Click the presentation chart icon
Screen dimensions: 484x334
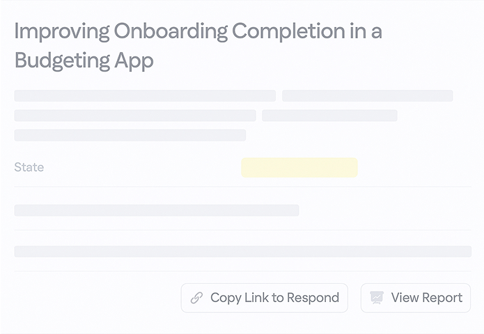click(x=377, y=298)
